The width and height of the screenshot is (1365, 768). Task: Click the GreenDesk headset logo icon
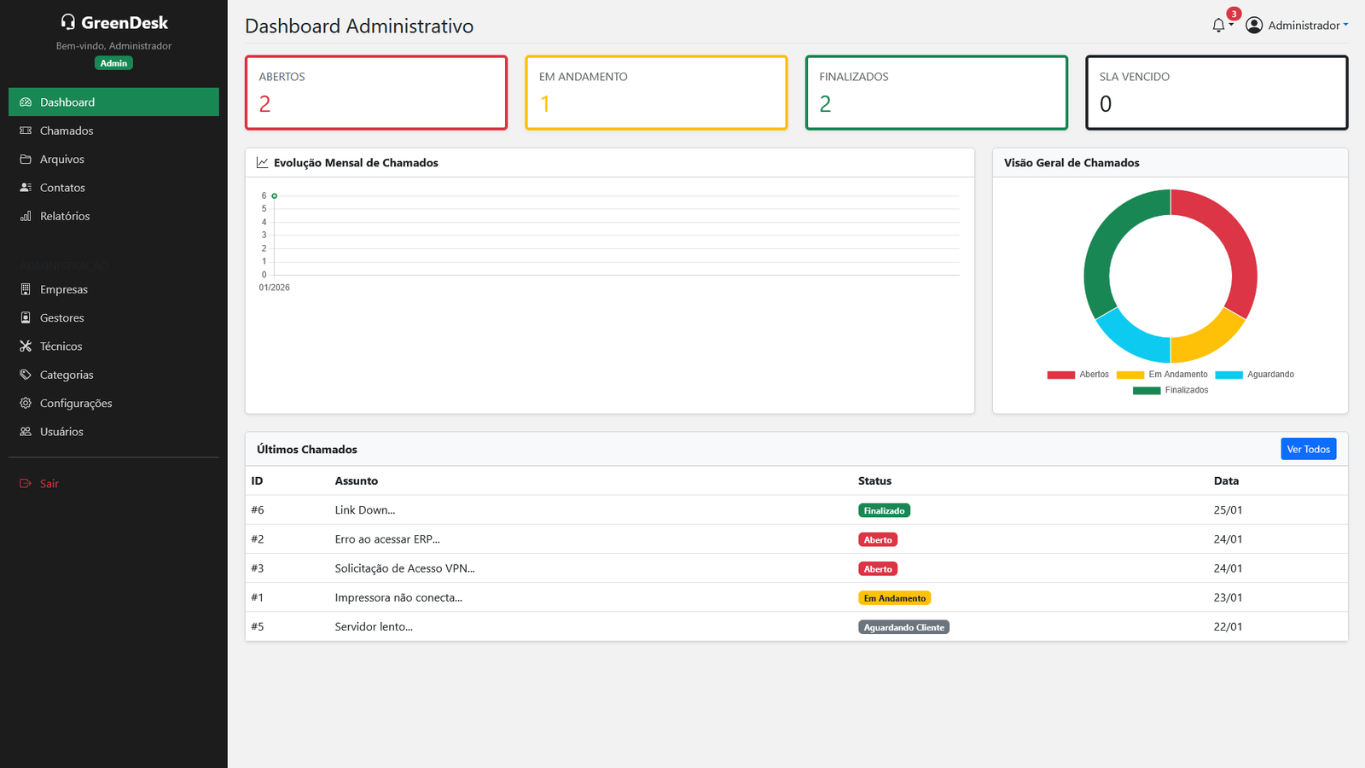click(x=67, y=20)
